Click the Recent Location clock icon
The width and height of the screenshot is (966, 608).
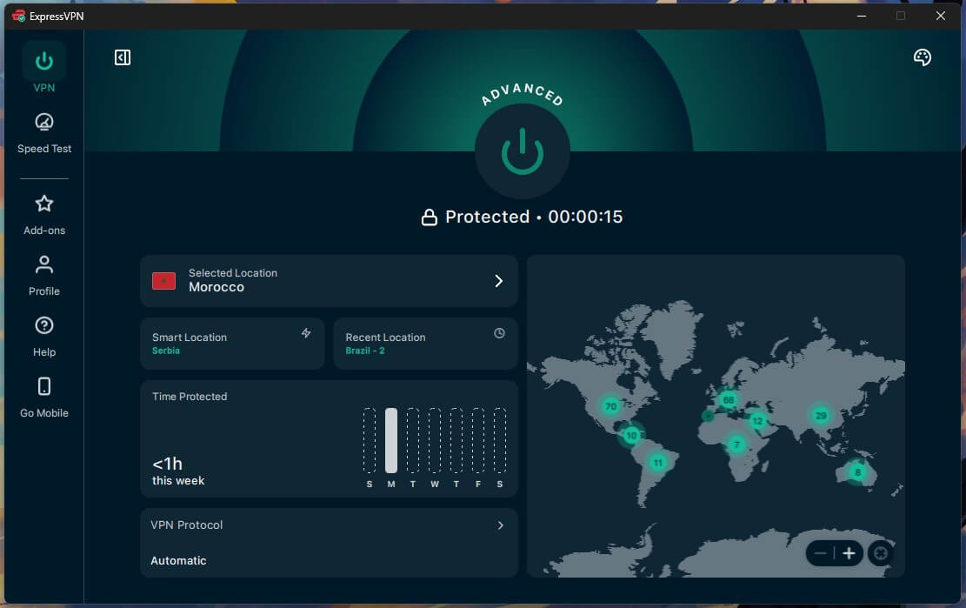(499, 333)
